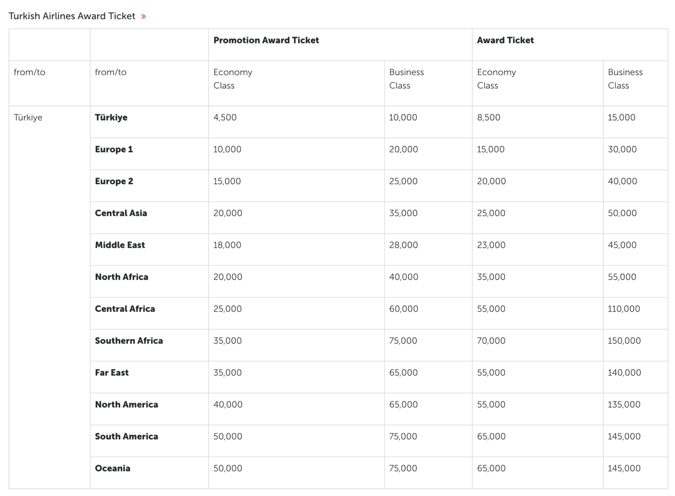Select the Central Asia row header
Viewport: 675px width, 496px height.
click(121, 213)
